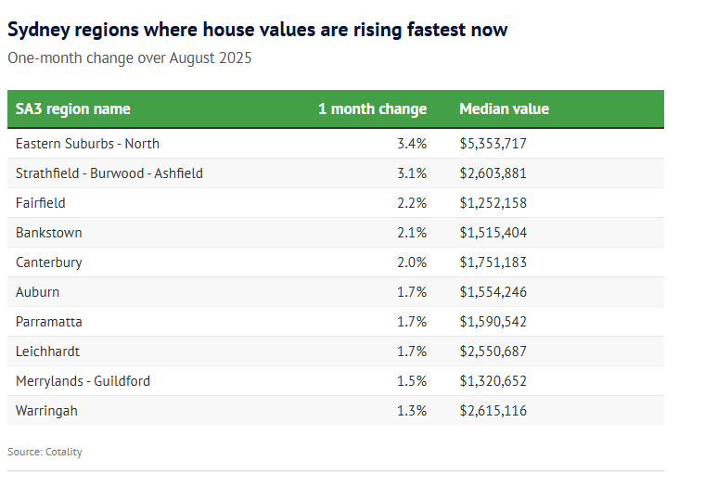Click the Source: Cotality footnote
705x486 pixels.
[45, 452]
